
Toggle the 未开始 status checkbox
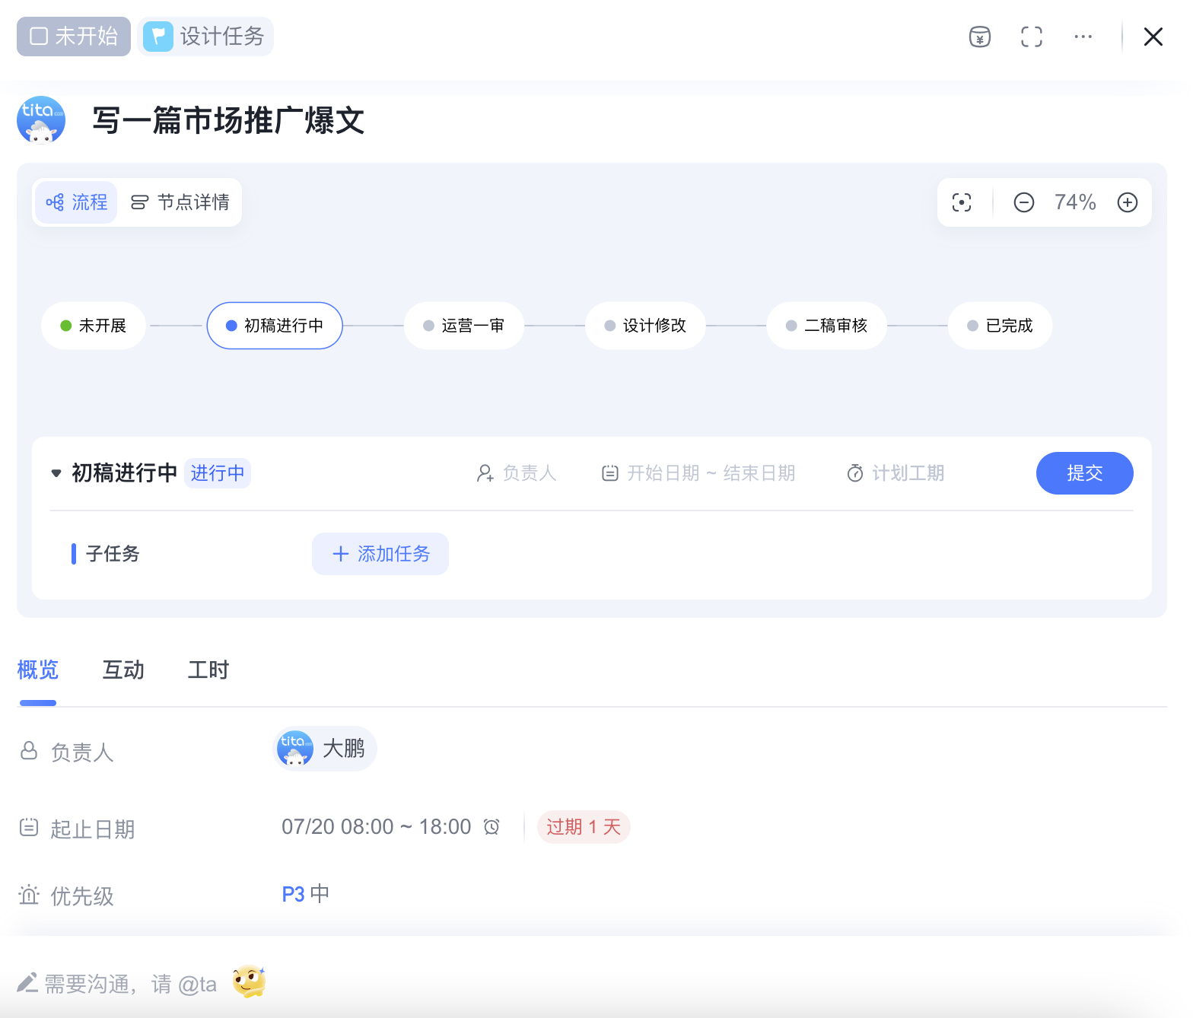[x=39, y=37]
